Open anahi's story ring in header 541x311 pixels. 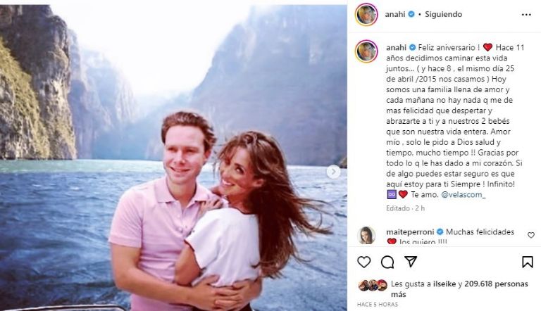pos(366,15)
